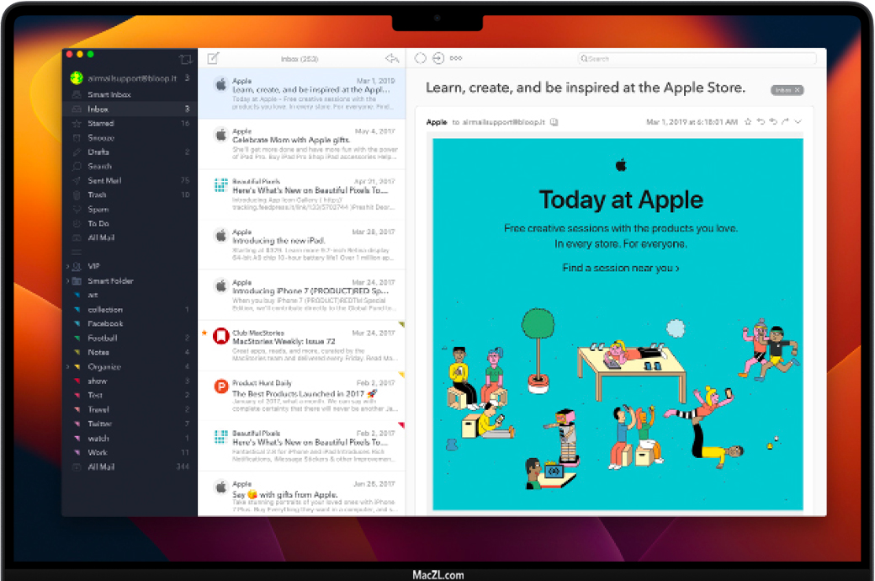Select the Smart Inbox item
875x581 pixels.
pyautogui.click(x=109, y=94)
